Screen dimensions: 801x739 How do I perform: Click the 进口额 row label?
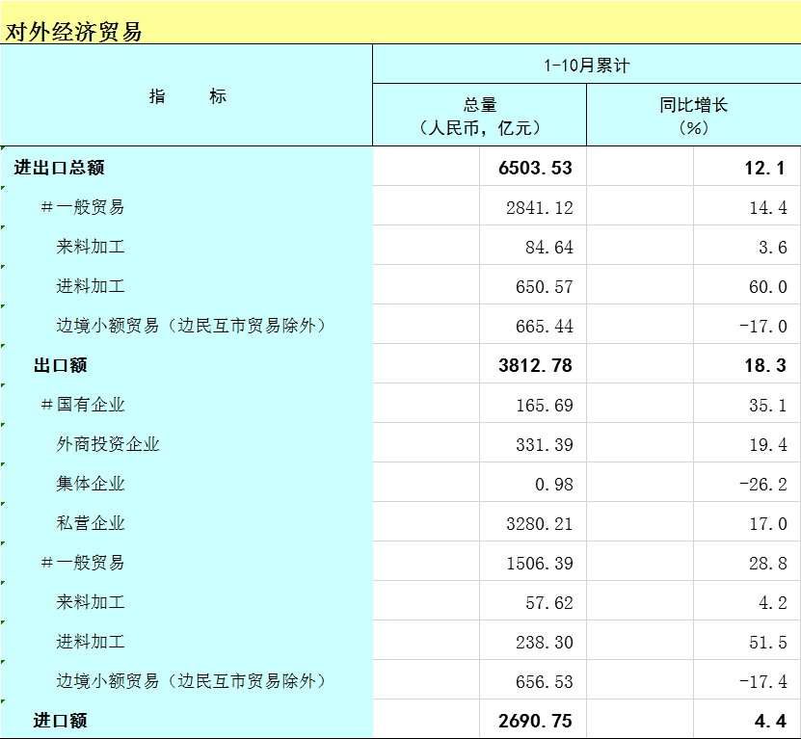(x=61, y=720)
